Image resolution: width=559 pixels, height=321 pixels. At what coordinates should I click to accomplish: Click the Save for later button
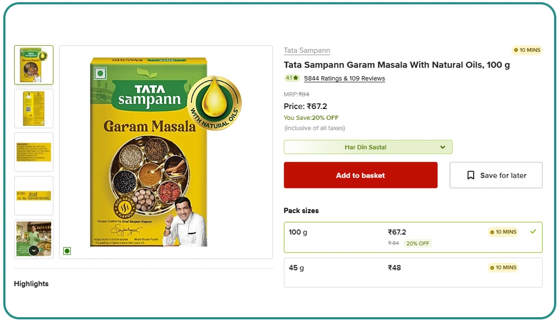[495, 175]
